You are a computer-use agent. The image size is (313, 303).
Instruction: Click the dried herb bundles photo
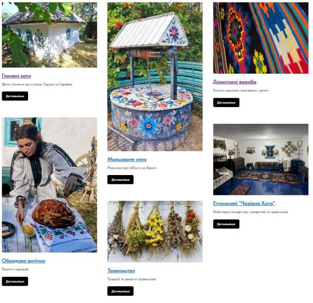pyautogui.click(x=155, y=231)
